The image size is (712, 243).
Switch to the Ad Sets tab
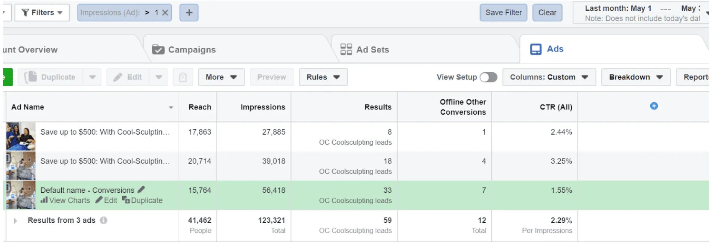point(365,49)
